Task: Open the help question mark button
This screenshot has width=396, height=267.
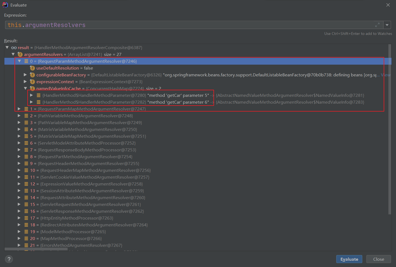Action: click(x=9, y=259)
